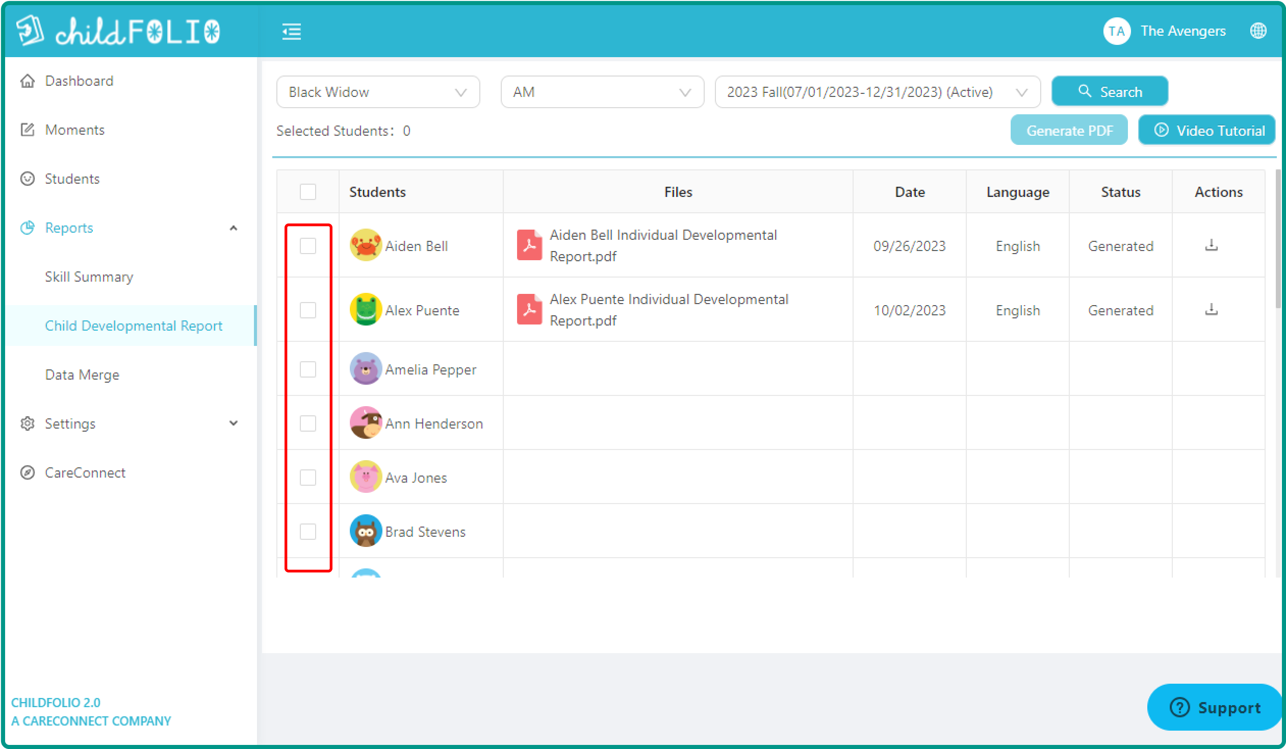Click the Actions column header
The height and width of the screenshot is (749, 1286).
point(1218,192)
